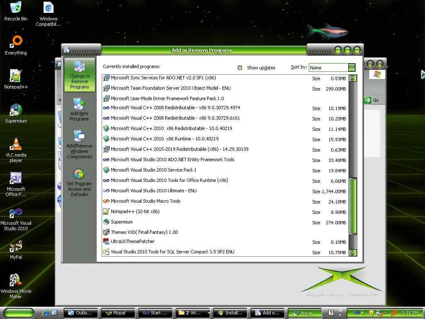Click icon of Microsoft Sync Services entry
Viewport: 425px width, 319px height.
106,78
